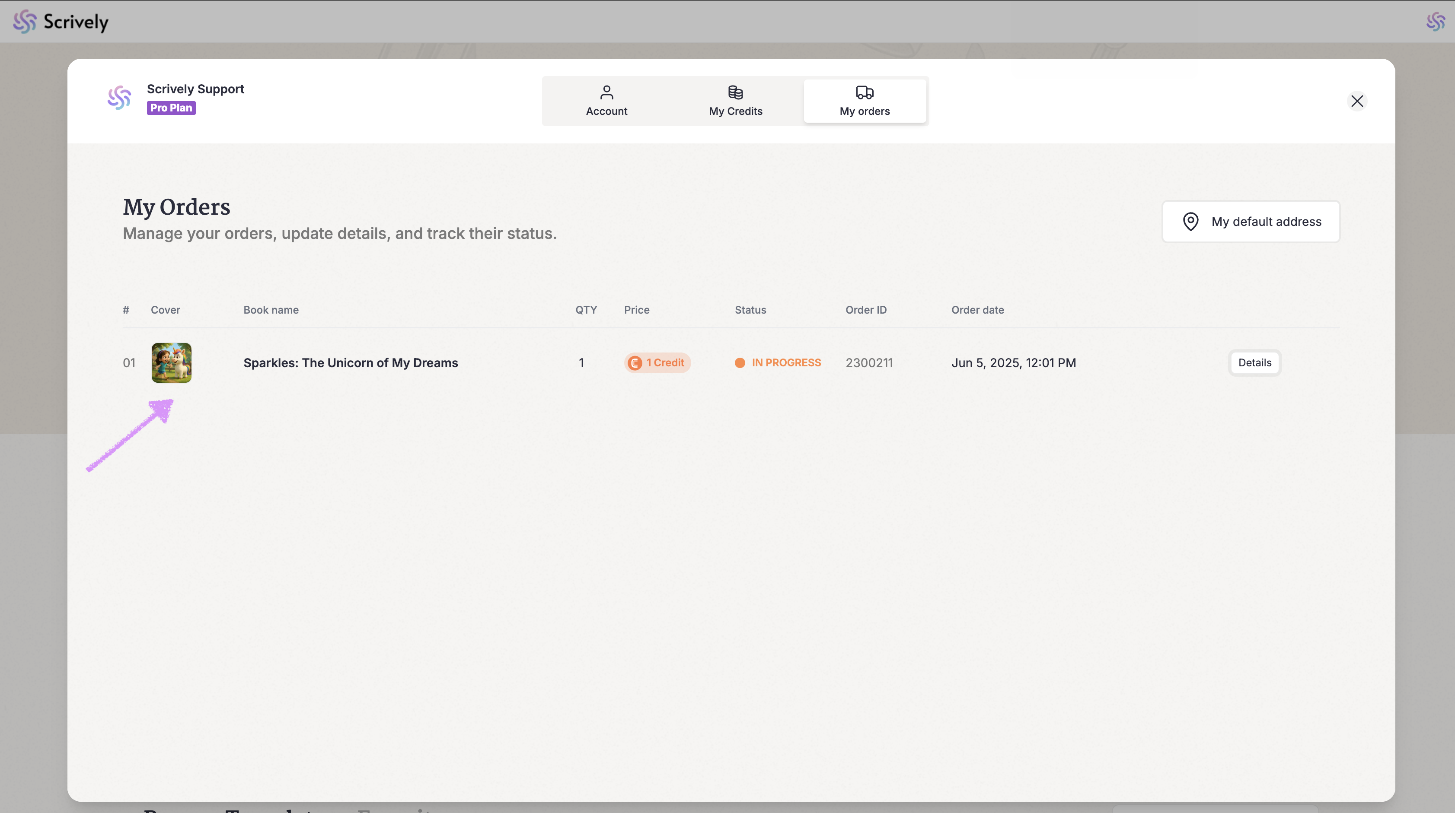Screen dimensions: 1455x813
Task: Open the My Credits tab
Action: click(735, 102)
